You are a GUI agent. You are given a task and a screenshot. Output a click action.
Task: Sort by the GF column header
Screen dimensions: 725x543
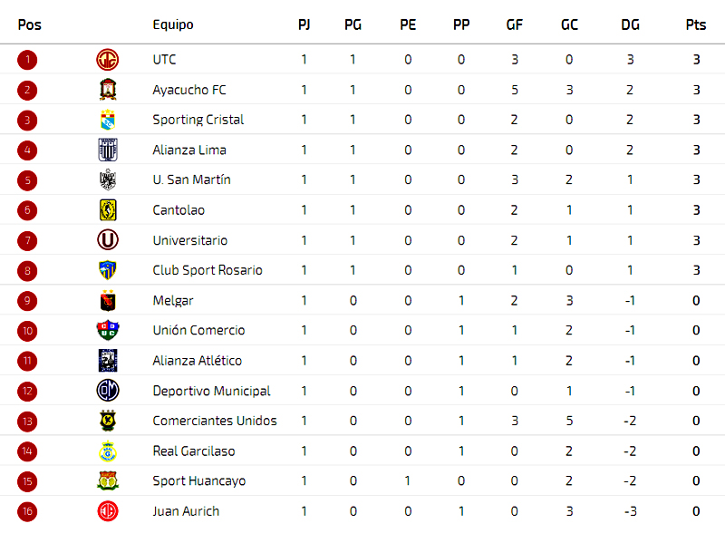[x=514, y=24]
